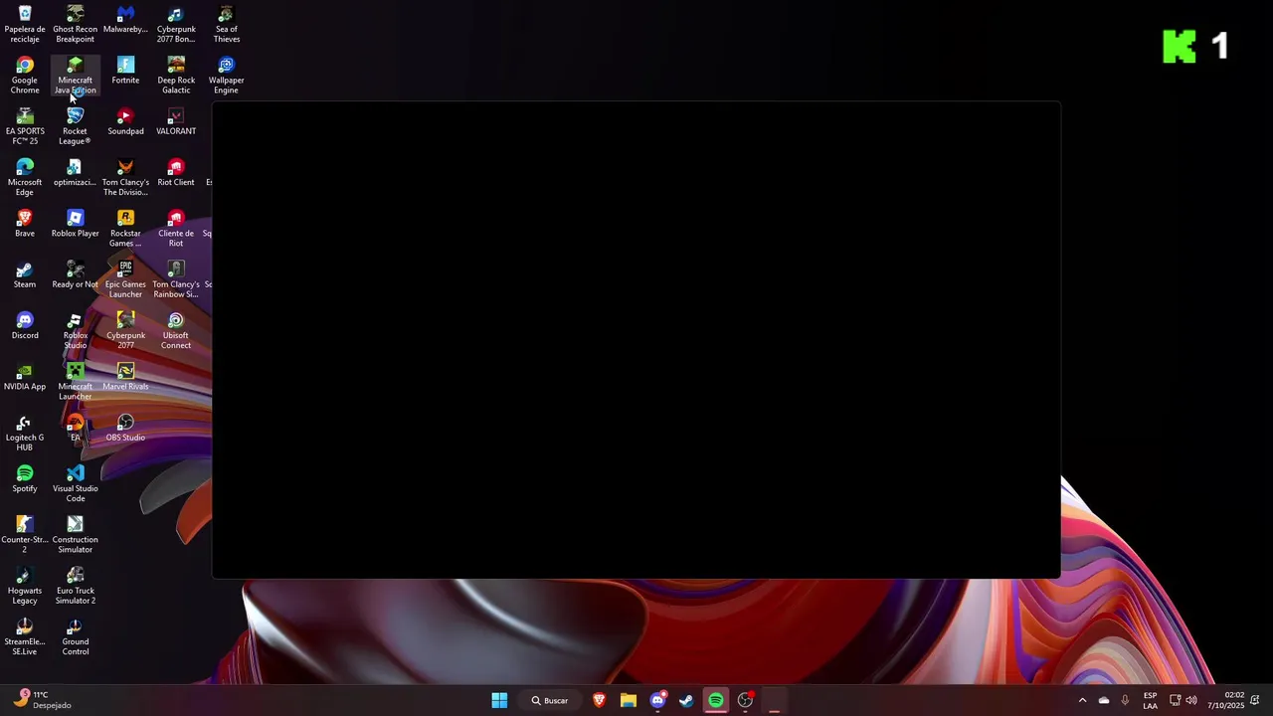Image resolution: width=1273 pixels, height=716 pixels.
Task: Open Steam from the taskbar
Action: 686,700
